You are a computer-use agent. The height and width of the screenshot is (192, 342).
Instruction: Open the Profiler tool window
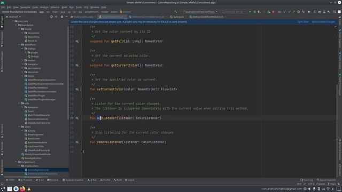[x=105, y=180]
